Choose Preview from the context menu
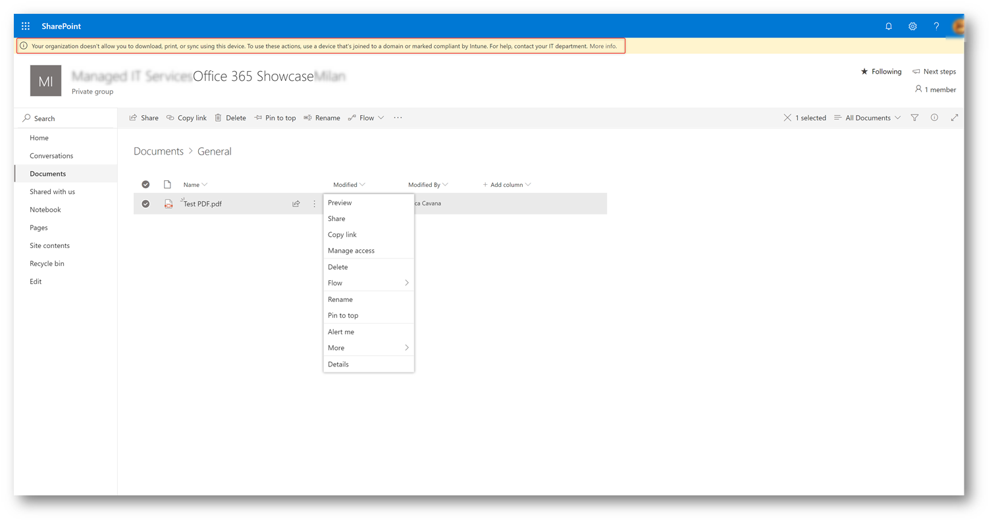The width and height of the screenshot is (1002, 523). pyautogui.click(x=369, y=203)
